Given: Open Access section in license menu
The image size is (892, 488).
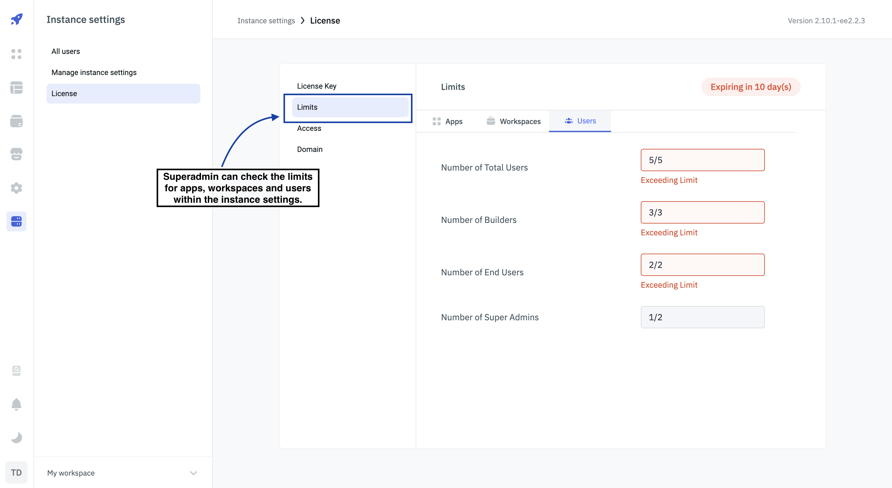Looking at the screenshot, I should pos(309,128).
